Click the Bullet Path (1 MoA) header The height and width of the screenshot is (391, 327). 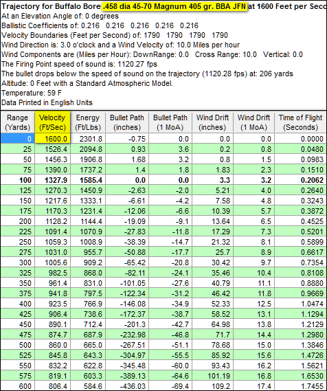pyautogui.click(x=170, y=122)
